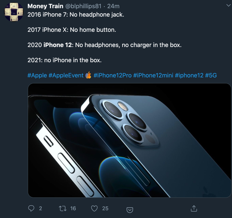The image size is (232, 218).
Task: Open the #iPhone12Pro hashtag
Action: coord(112,75)
